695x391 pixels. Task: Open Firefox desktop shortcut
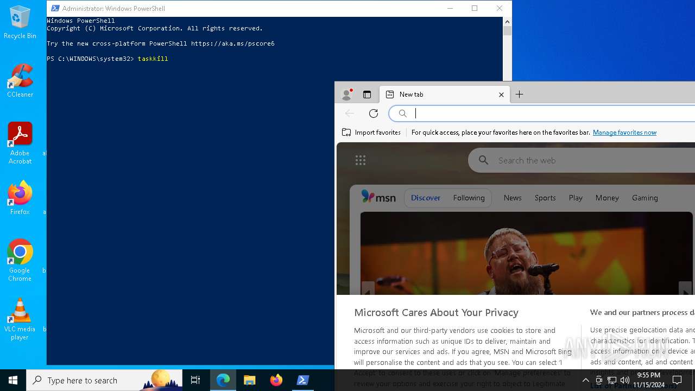pyautogui.click(x=20, y=198)
